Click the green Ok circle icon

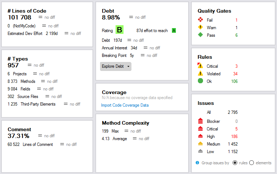coord(200,81)
